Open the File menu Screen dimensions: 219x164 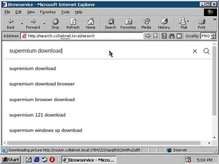pos(7,12)
